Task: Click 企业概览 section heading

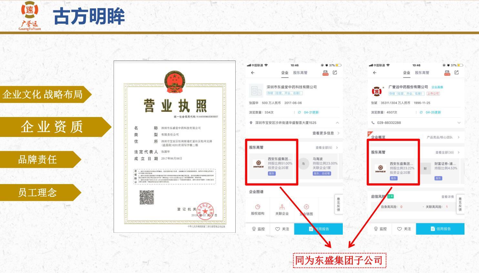Action: click(378, 137)
